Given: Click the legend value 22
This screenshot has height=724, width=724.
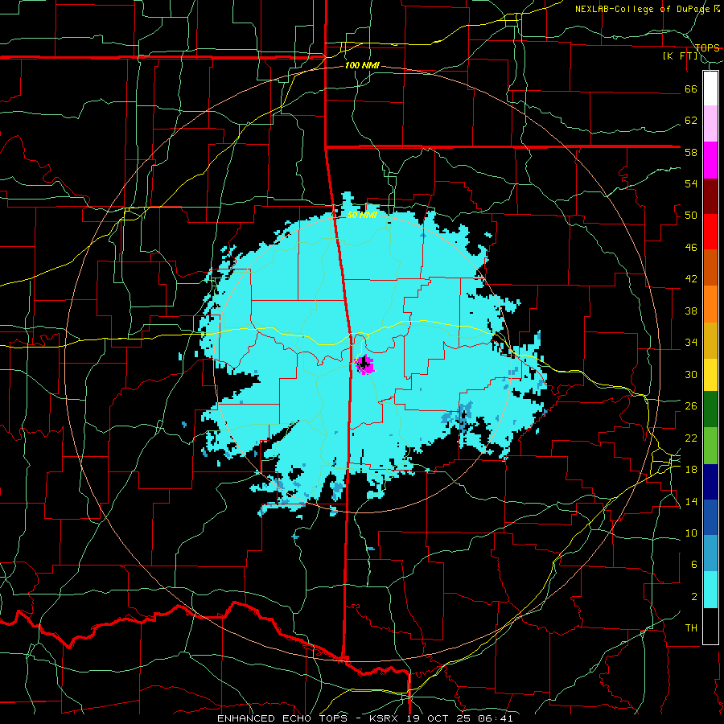Looking at the screenshot, I should click(x=691, y=438).
